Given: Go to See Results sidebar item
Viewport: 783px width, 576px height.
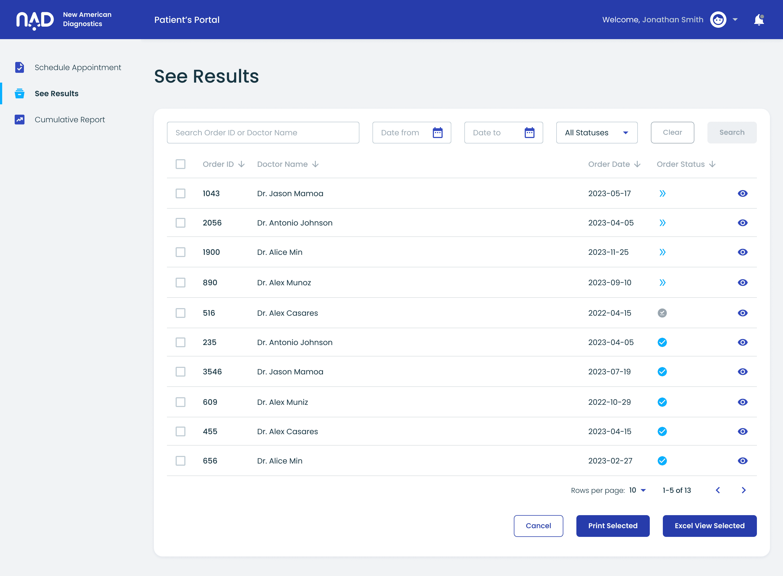Looking at the screenshot, I should pos(47,93).
